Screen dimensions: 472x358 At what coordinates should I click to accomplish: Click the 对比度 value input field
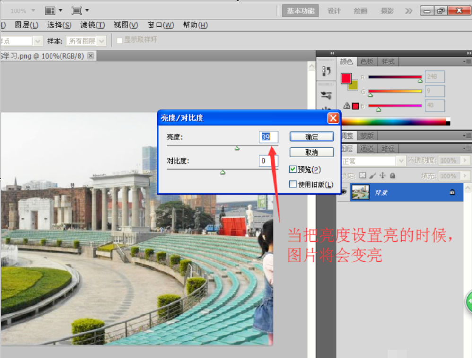pyautogui.click(x=265, y=161)
